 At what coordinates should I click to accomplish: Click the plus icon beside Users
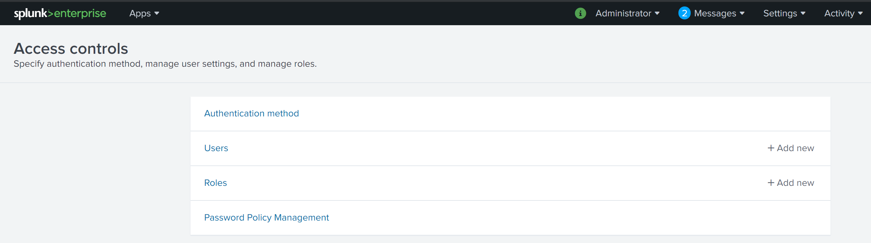point(771,148)
